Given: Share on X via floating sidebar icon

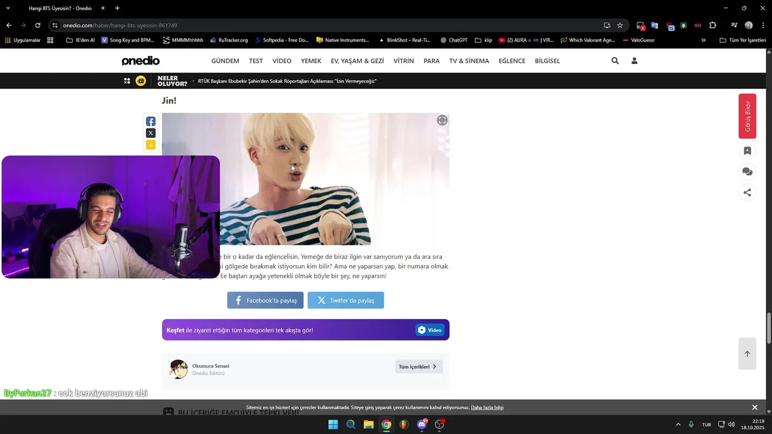Looking at the screenshot, I should pos(151,133).
